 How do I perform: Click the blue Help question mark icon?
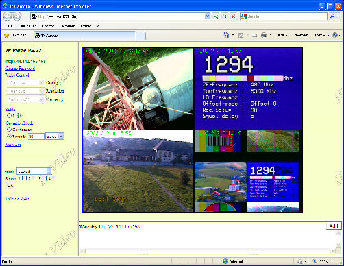(x=335, y=35)
